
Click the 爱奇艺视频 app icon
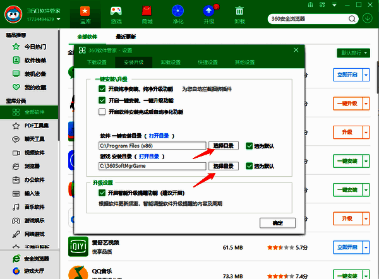[x=78, y=246]
